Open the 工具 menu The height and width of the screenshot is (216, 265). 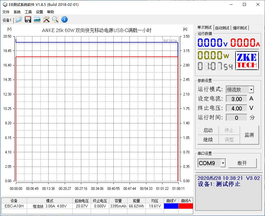(x=28, y=12)
